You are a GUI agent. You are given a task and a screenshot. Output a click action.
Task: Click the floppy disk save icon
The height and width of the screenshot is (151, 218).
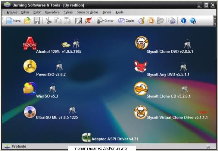point(37,21)
